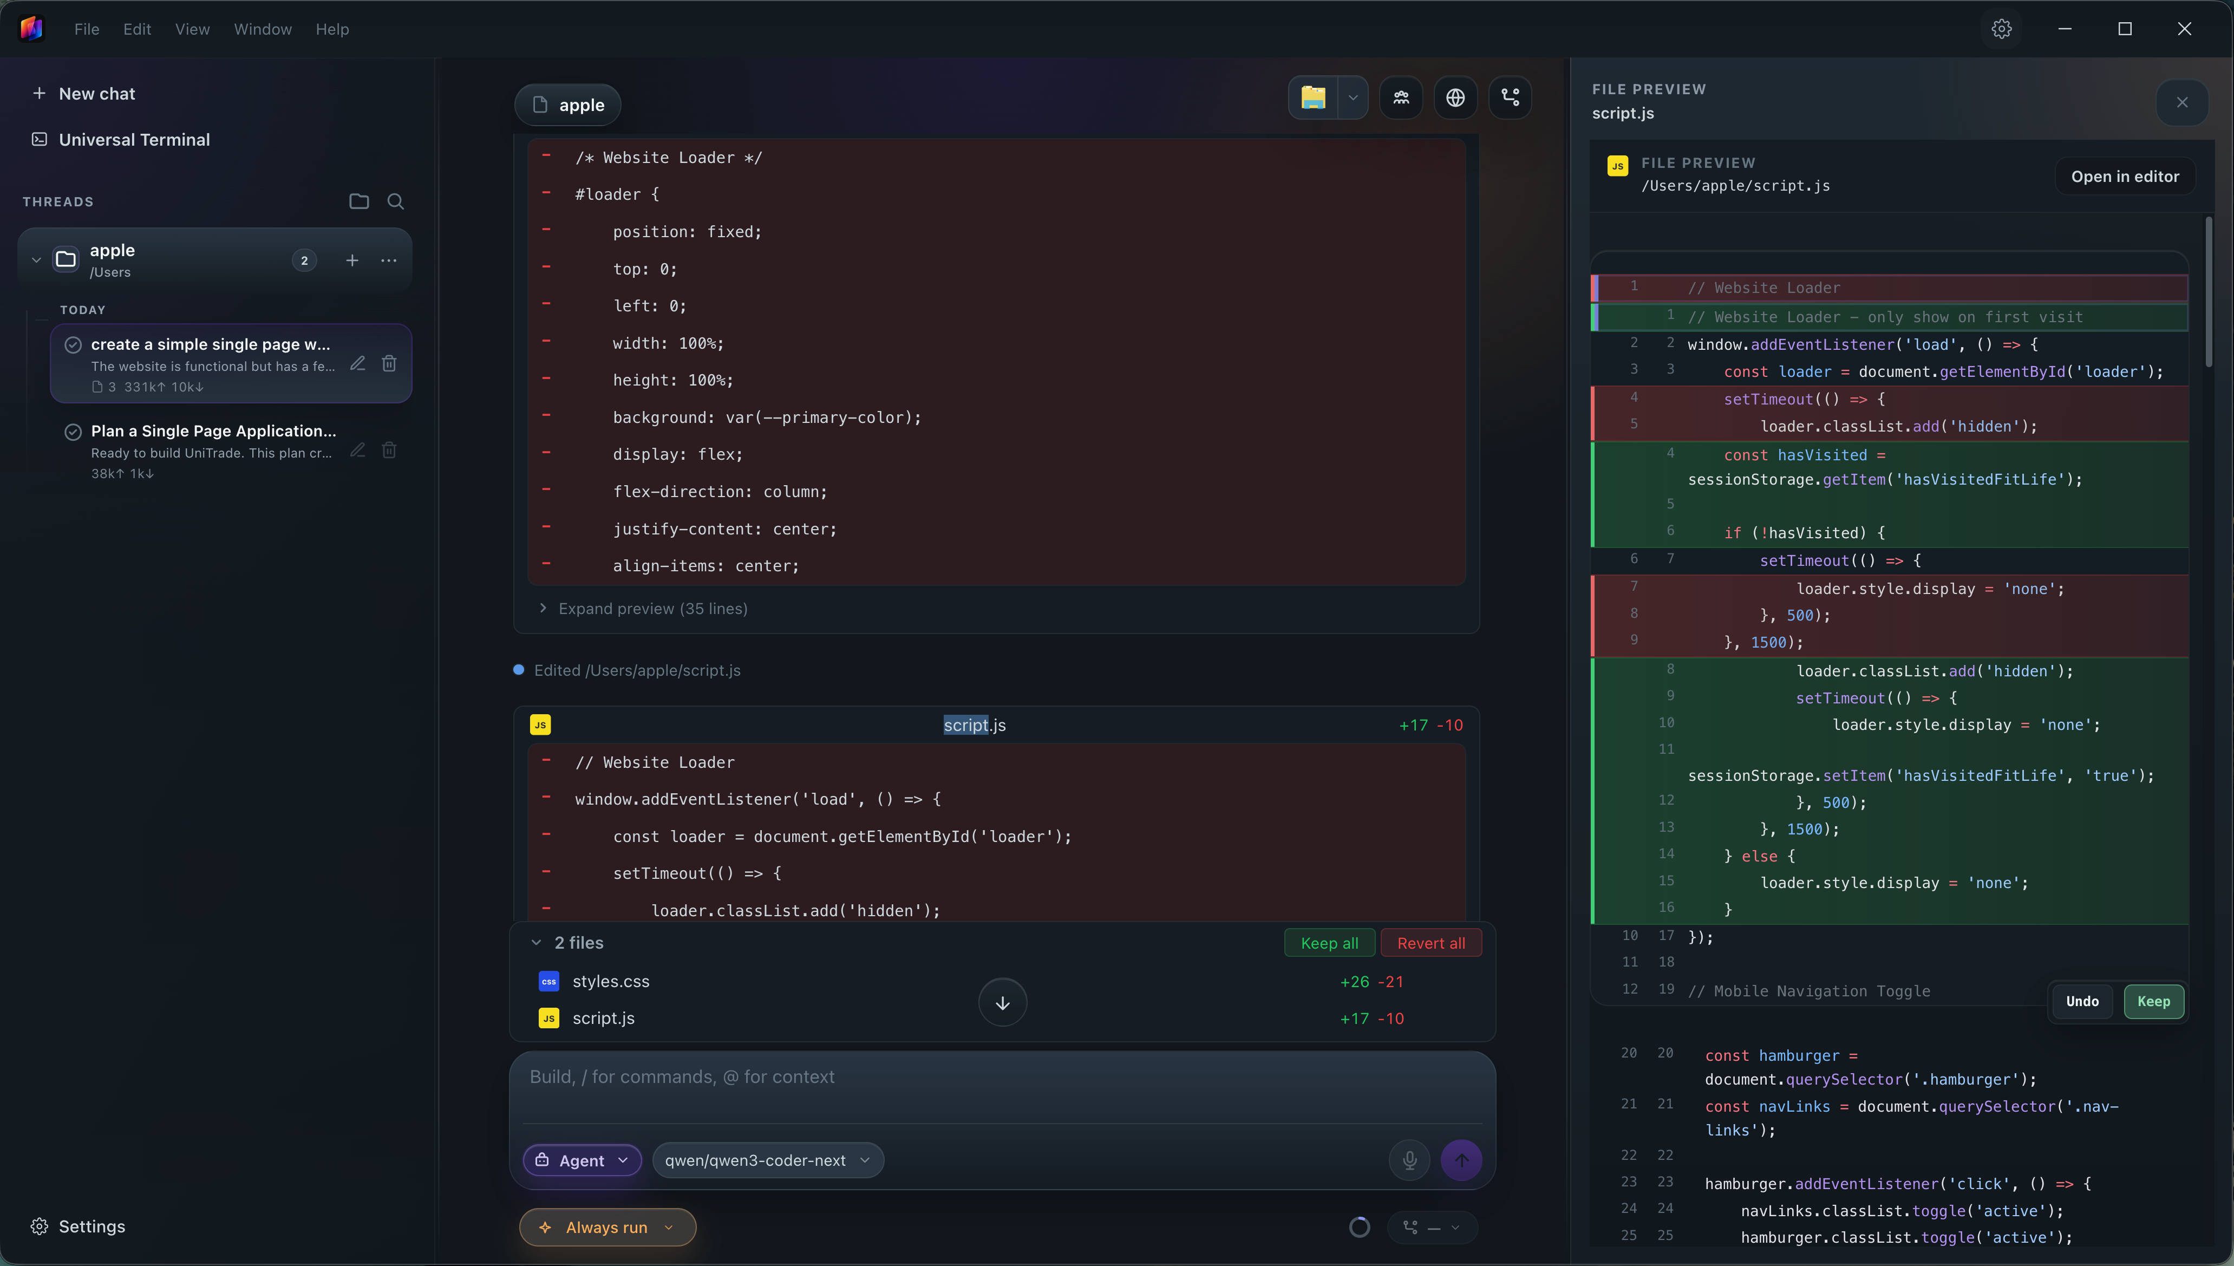Expand preview (35 lines)

643,609
